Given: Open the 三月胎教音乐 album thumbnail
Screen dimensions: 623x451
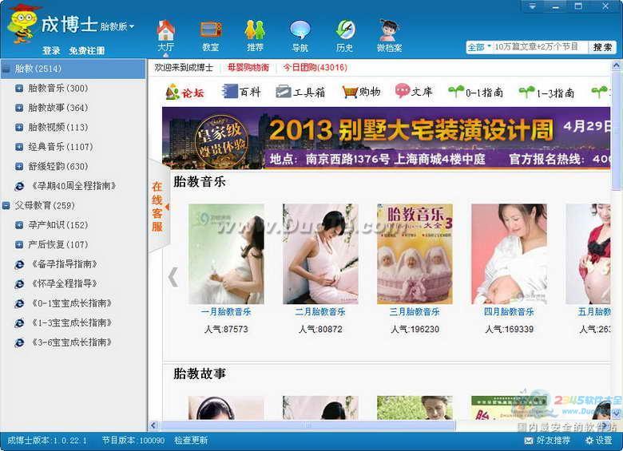Looking at the screenshot, I should [x=415, y=254].
